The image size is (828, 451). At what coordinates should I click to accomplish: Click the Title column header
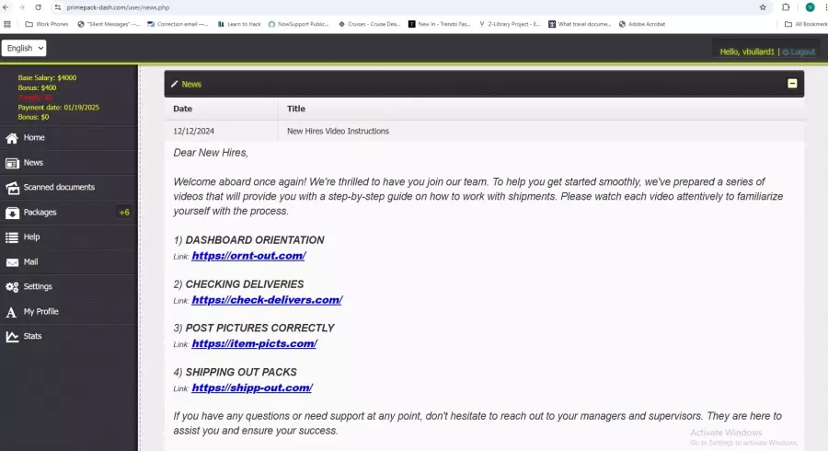(296, 109)
